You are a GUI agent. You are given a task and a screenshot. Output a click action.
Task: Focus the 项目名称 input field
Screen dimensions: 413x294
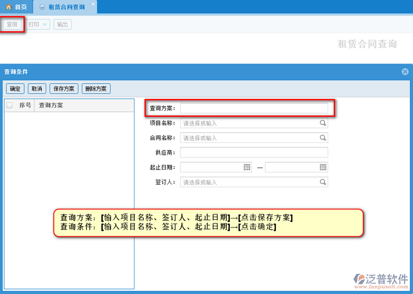[254, 123]
